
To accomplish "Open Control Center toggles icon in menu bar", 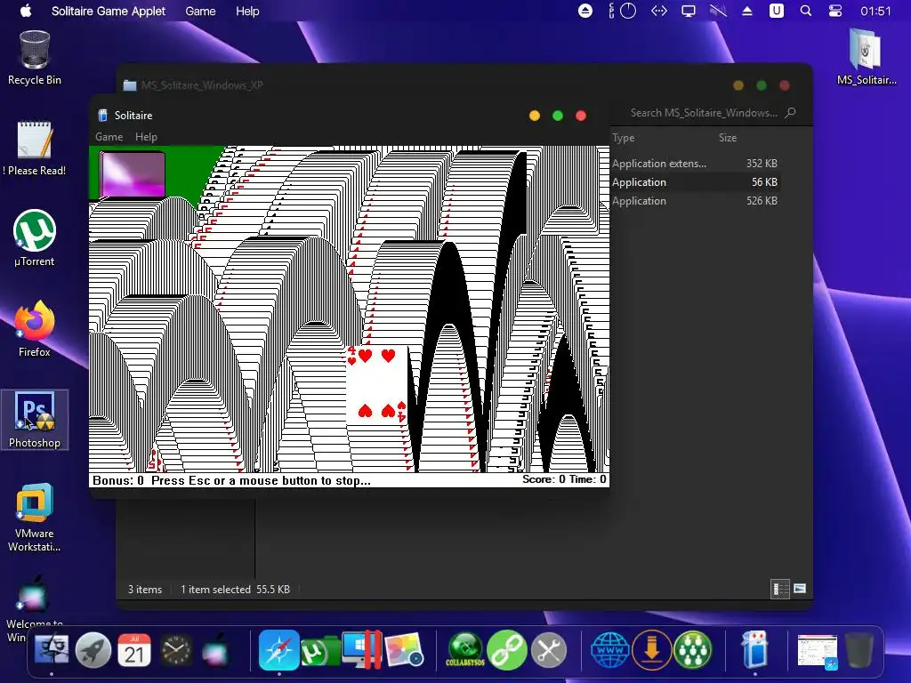I will click(835, 11).
